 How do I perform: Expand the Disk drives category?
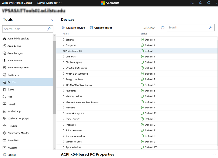pos(64,57)
